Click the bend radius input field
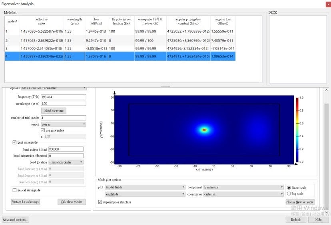Screen dimensions: 331x225 tap(66, 149)
